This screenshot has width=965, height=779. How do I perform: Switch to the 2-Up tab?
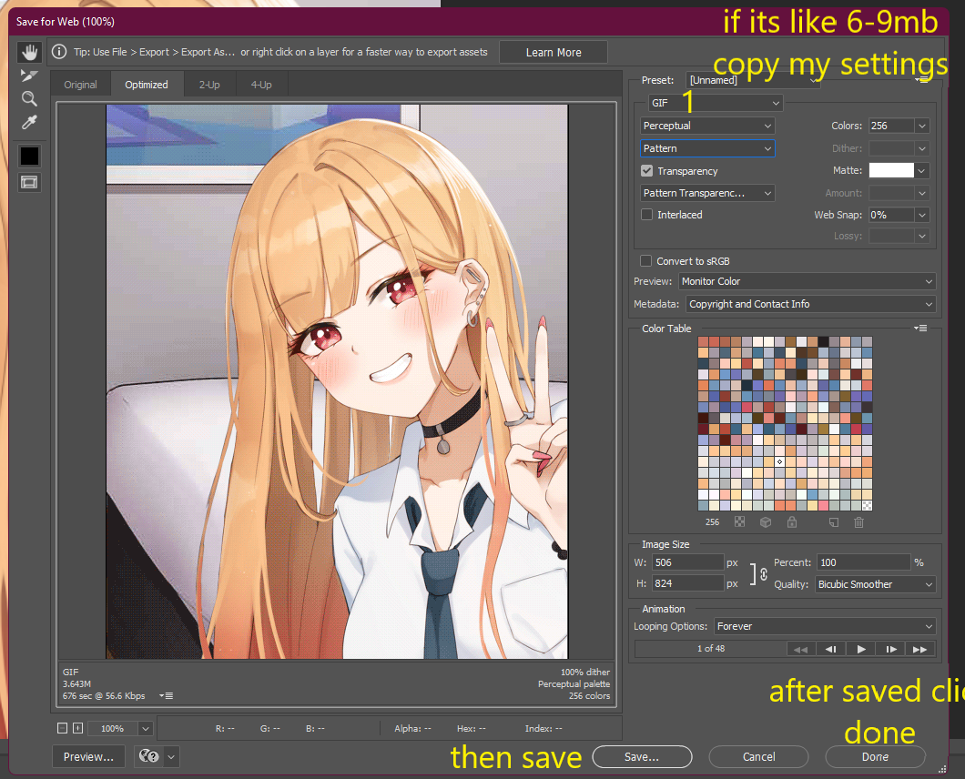(209, 85)
